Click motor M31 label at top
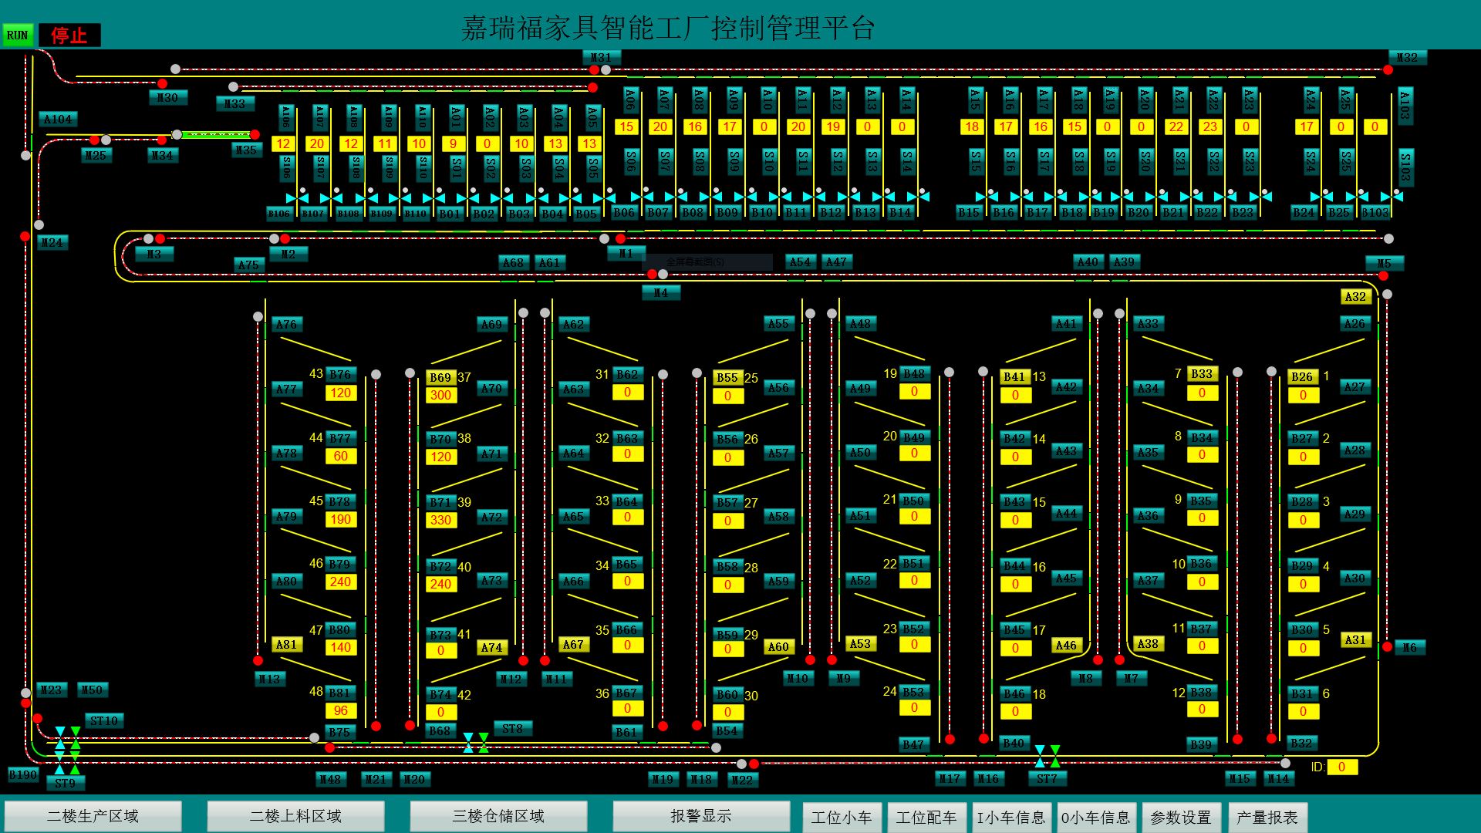 pos(601,58)
